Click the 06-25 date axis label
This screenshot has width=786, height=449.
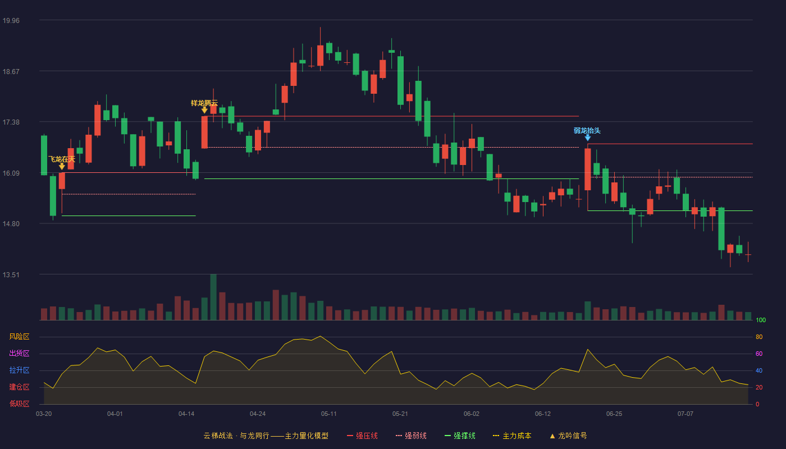click(614, 414)
